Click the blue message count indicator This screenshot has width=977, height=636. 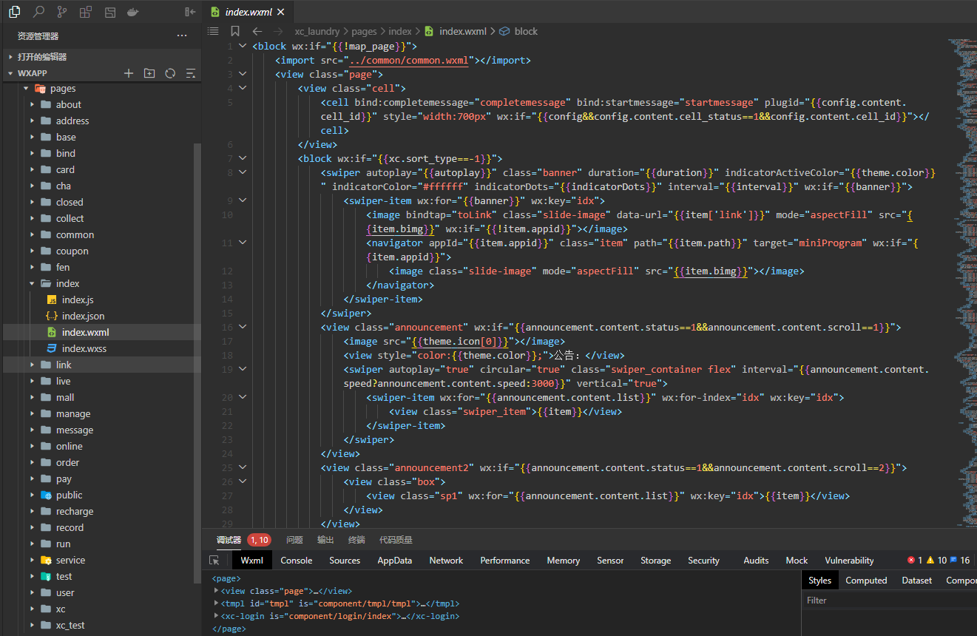click(x=960, y=561)
